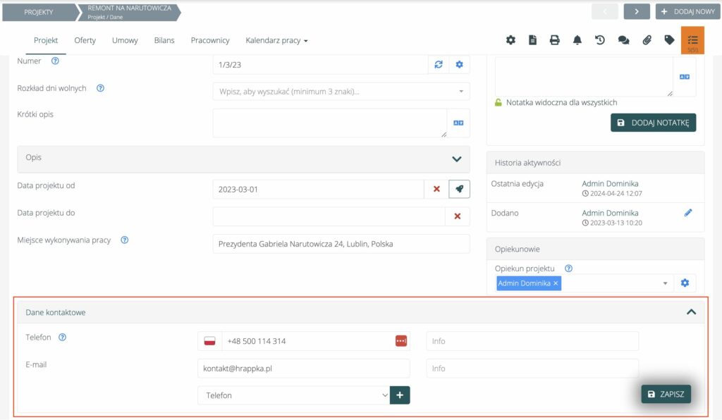Collapse the Dane kontaktowe section

[x=691, y=312]
